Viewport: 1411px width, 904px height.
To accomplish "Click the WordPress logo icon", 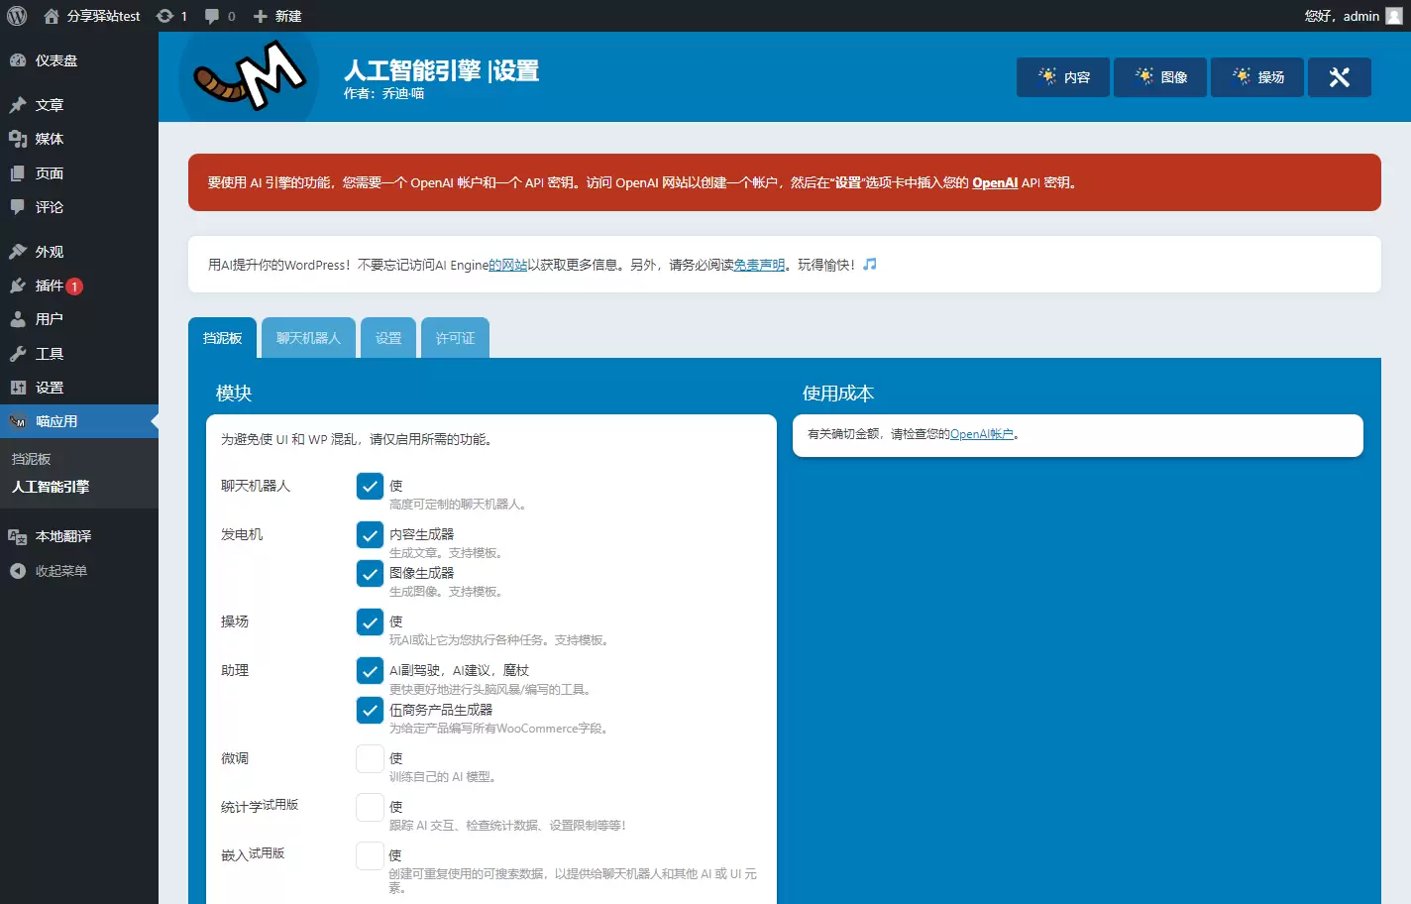I will pyautogui.click(x=17, y=16).
